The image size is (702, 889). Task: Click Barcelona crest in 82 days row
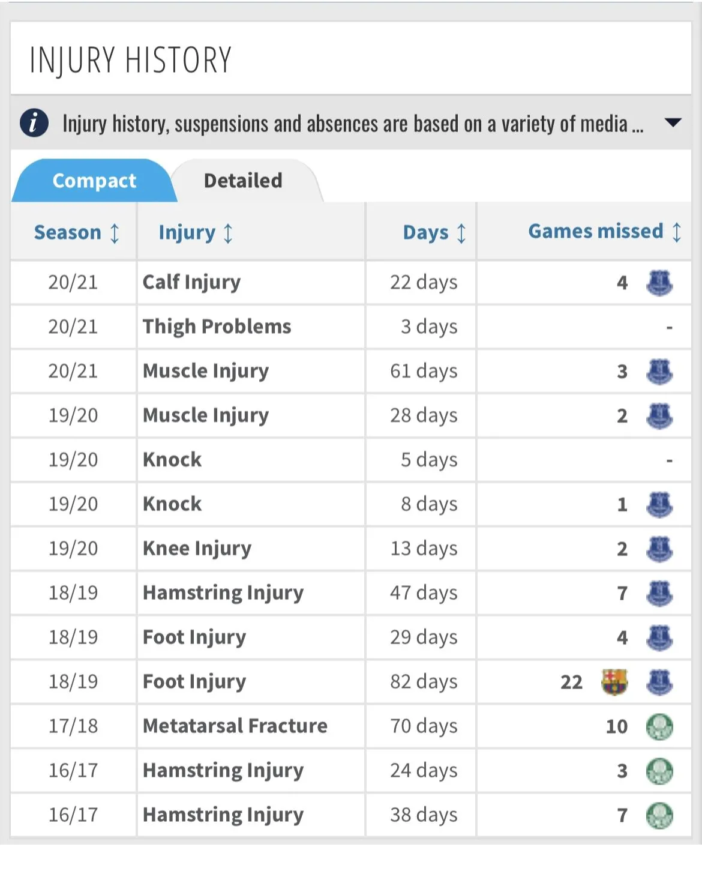(x=614, y=682)
